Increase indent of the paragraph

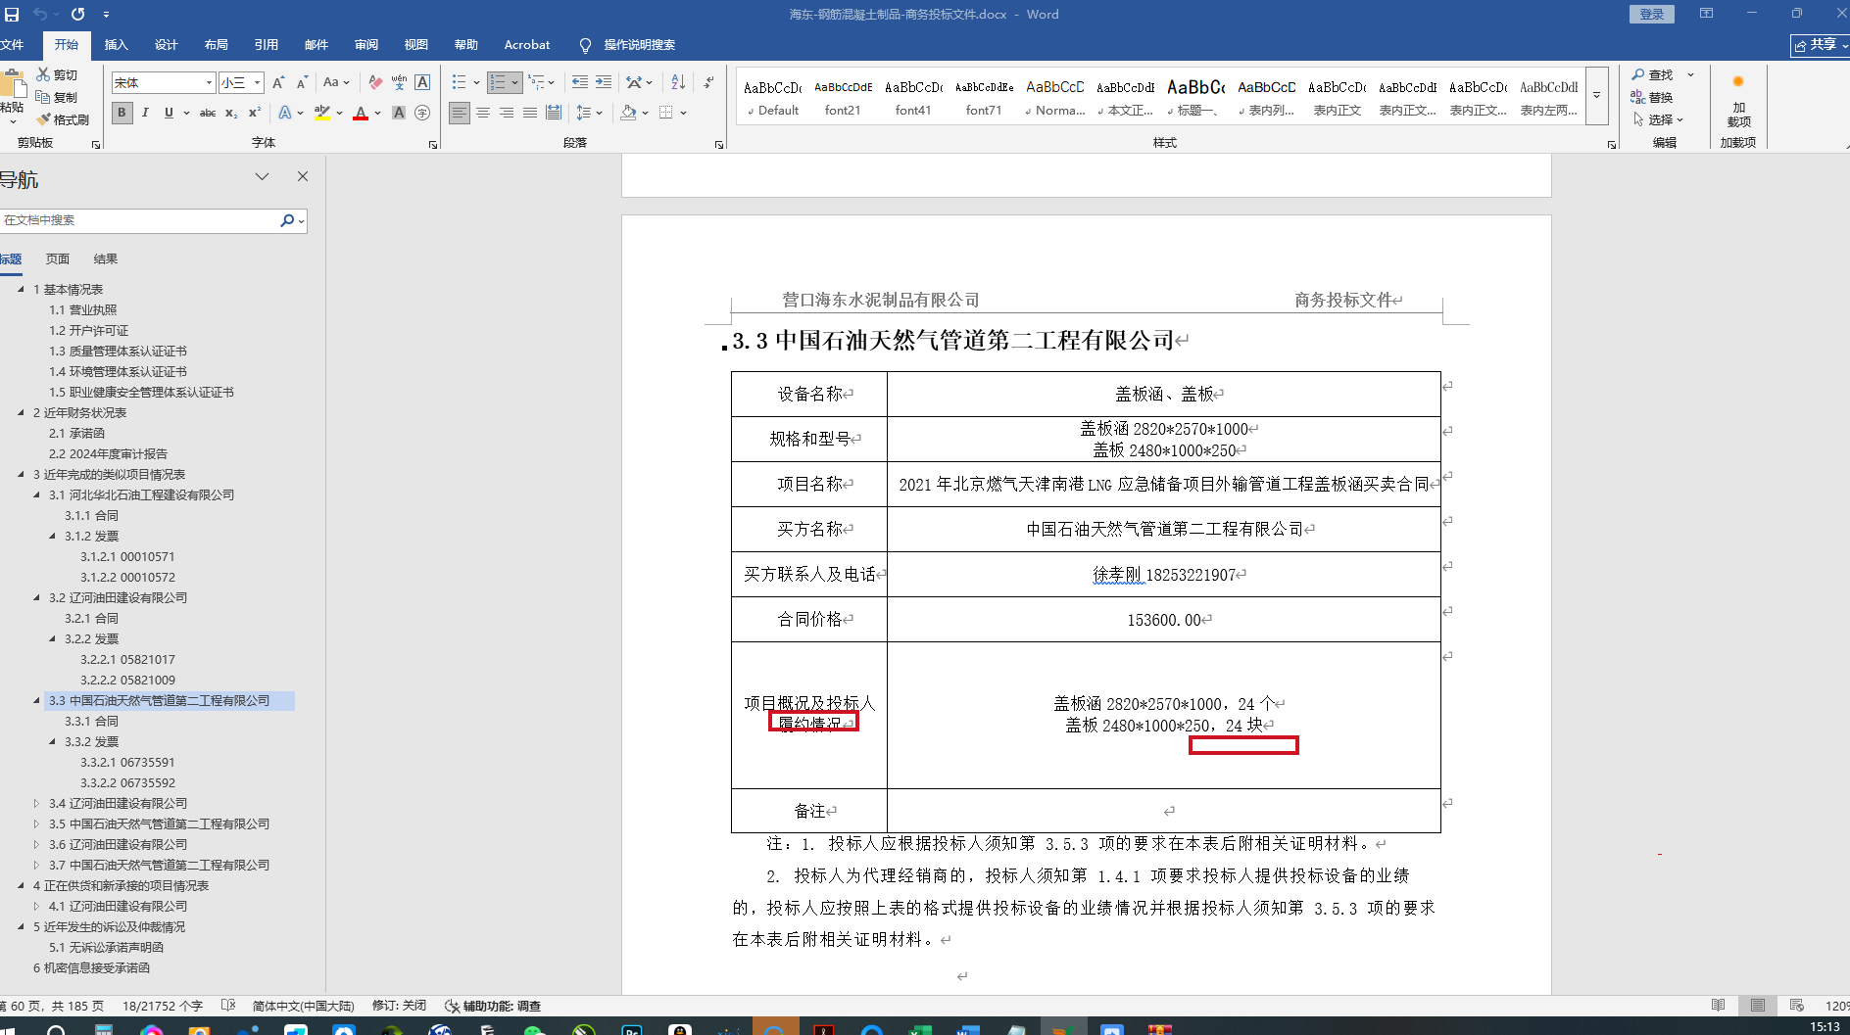pyautogui.click(x=604, y=82)
